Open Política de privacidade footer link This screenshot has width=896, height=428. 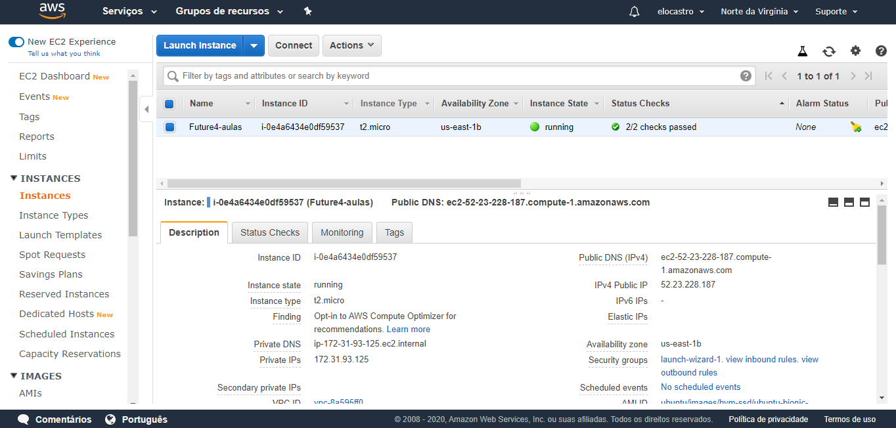coord(769,419)
